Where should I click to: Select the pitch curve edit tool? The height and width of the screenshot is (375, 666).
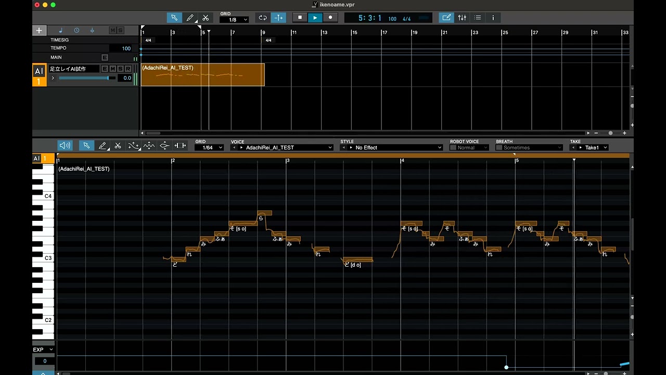coord(134,146)
